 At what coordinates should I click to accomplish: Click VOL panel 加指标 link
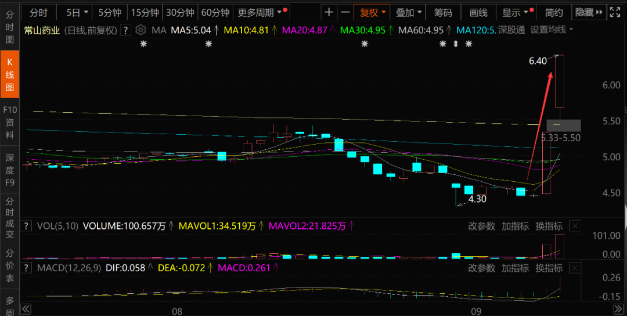515,227
